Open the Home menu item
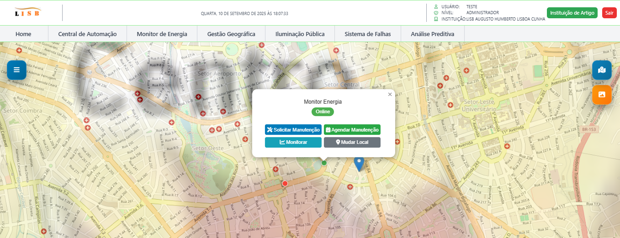The image size is (620, 238). [x=23, y=34]
